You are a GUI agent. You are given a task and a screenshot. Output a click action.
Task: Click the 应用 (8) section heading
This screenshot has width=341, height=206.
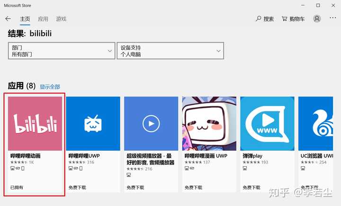(22, 86)
